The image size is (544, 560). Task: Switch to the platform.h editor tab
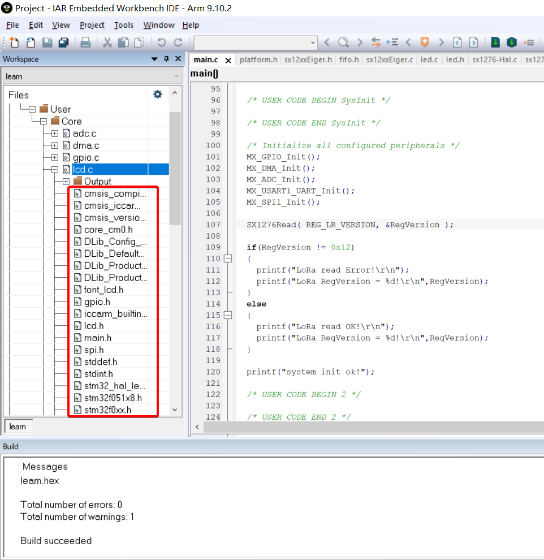pyautogui.click(x=258, y=59)
